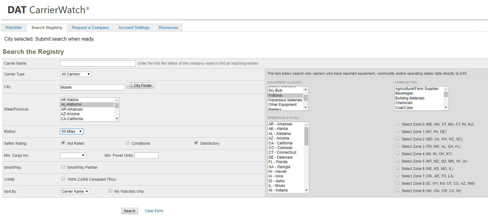Check Select Zone 5 (MT, ND, SD...)

[x=397, y=161]
